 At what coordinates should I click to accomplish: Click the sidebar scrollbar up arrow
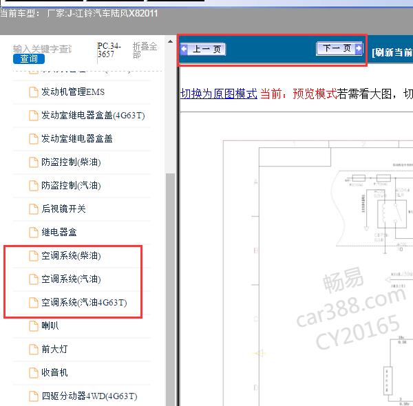point(171,41)
